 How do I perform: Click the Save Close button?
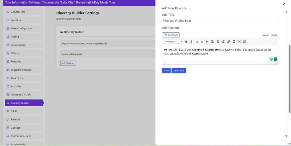(178, 70)
